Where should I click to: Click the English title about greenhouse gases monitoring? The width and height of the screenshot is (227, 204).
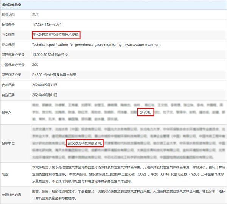(x=96, y=45)
